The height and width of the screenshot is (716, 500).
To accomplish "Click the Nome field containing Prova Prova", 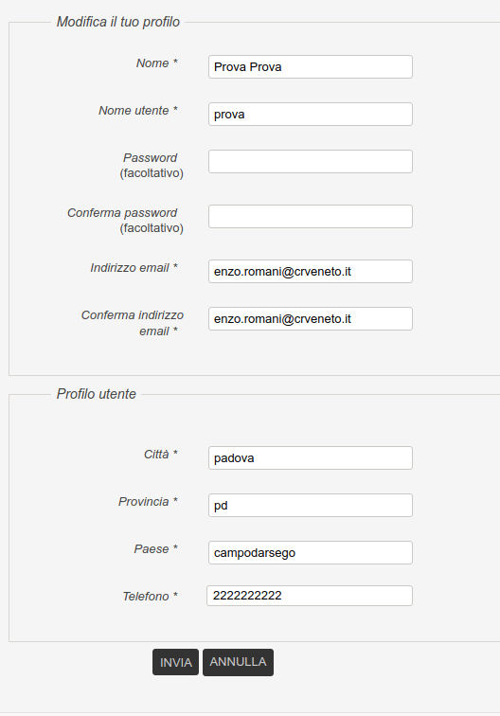I will coord(311,66).
